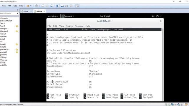Open terminal's Terminal menu

tap(79, 26)
